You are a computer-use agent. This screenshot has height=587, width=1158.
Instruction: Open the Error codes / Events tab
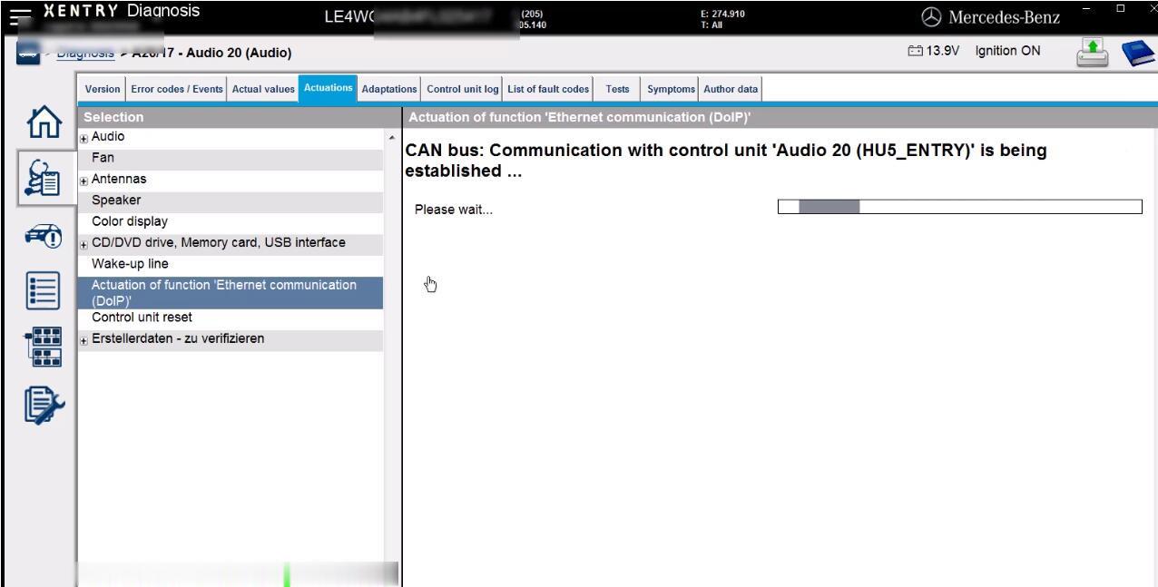(x=177, y=89)
